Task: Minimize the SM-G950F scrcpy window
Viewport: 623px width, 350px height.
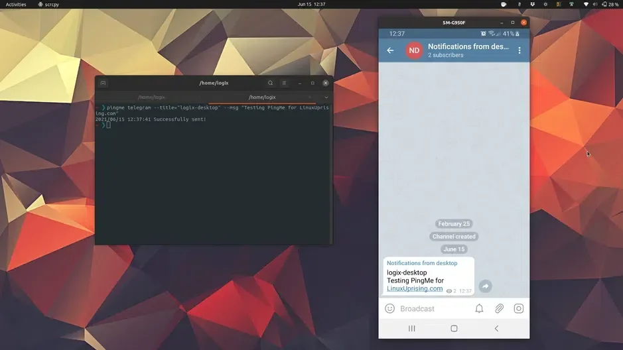Action: coord(502,23)
